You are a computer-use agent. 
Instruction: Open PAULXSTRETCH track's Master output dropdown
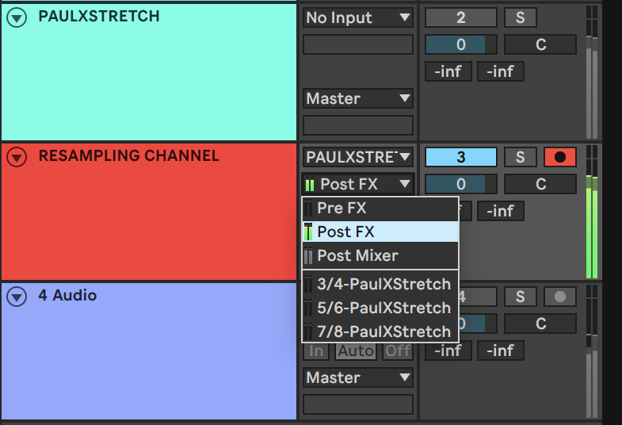(x=358, y=98)
